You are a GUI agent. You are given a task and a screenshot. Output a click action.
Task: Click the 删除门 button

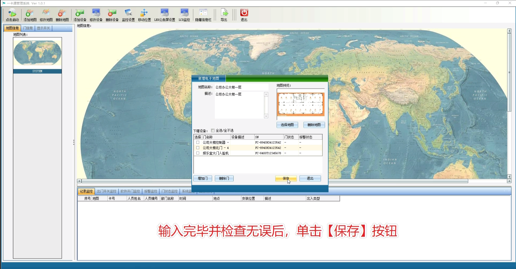point(224,179)
